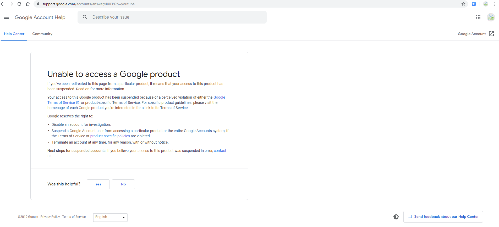Focus the Describe your issue search box
Screen dimensions: 499x227
pyautogui.click(x=172, y=17)
